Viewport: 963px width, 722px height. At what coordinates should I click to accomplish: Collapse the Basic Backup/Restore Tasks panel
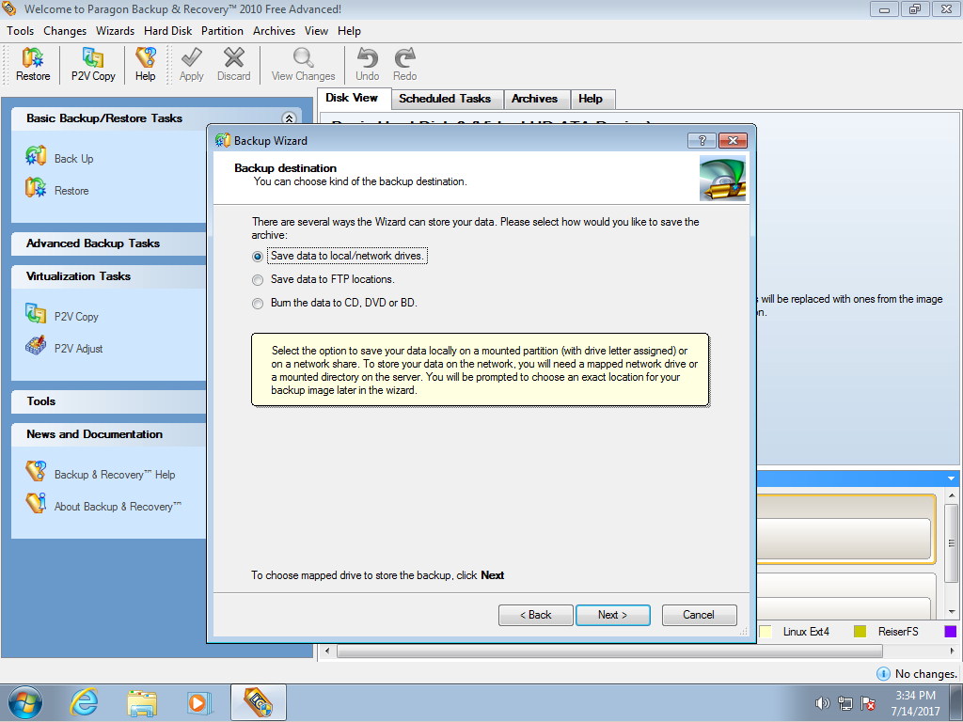289,118
